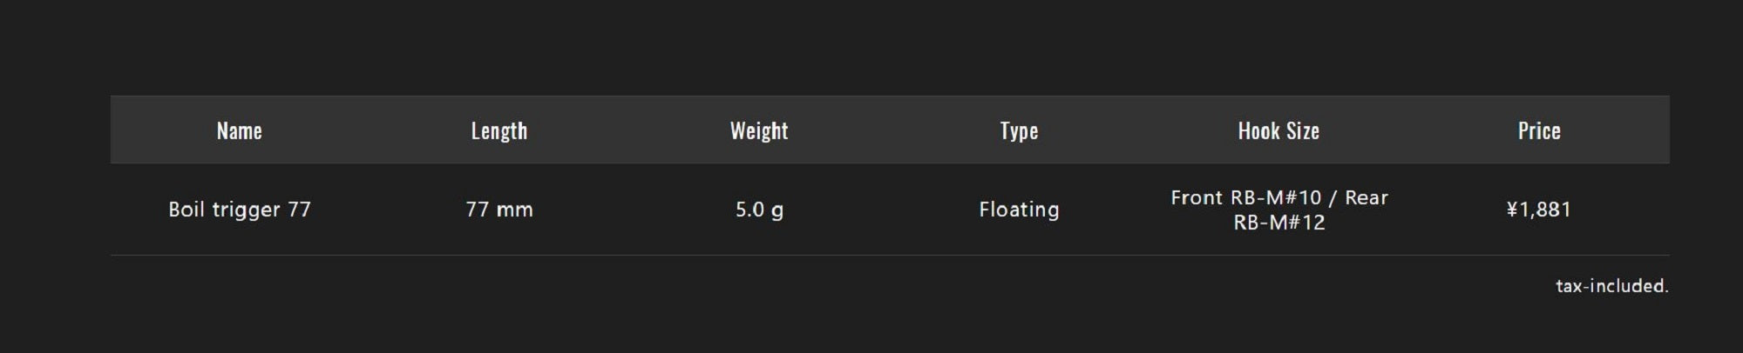The width and height of the screenshot is (1743, 353).
Task: Click the word Front in hook size
Action: (x=1197, y=197)
